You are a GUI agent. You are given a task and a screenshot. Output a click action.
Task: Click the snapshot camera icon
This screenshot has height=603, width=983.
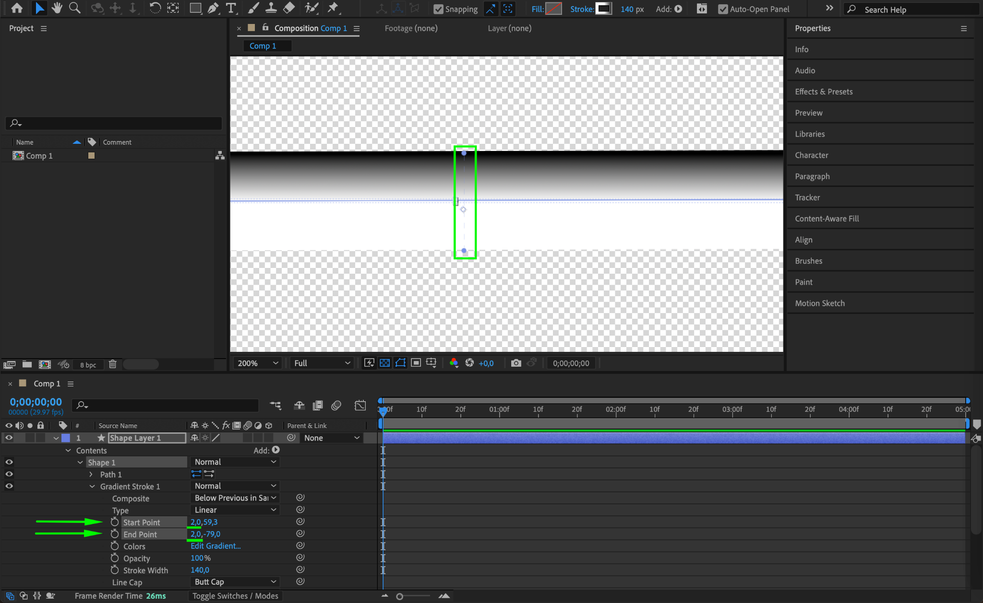[x=516, y=363]
